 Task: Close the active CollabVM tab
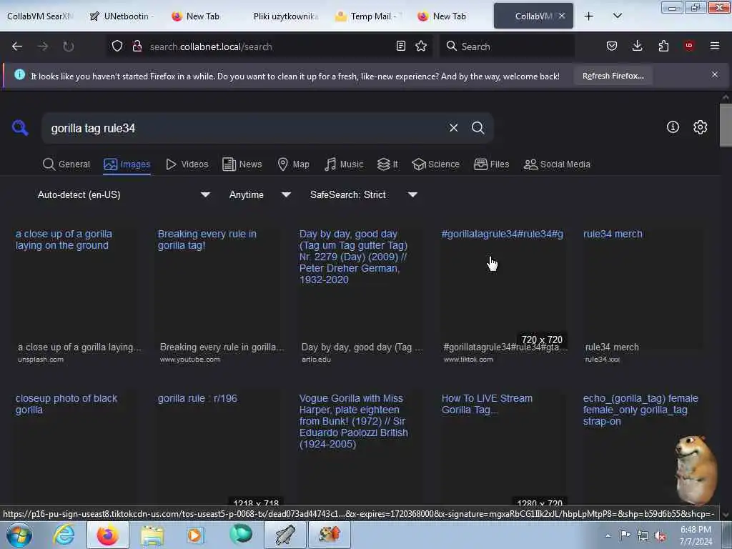coord(562,16)
